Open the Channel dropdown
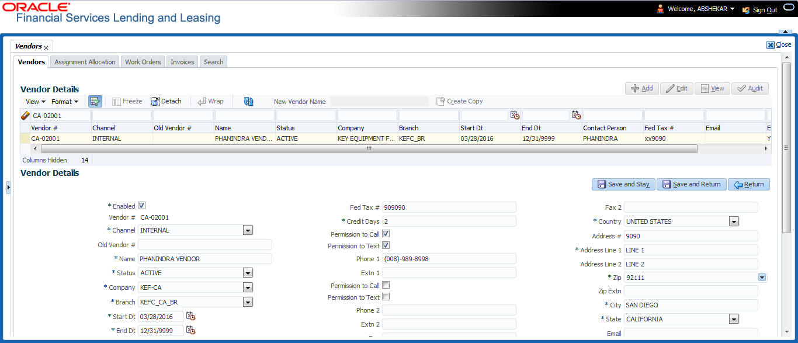Screen dimensions: 798x343 [248, 230]
